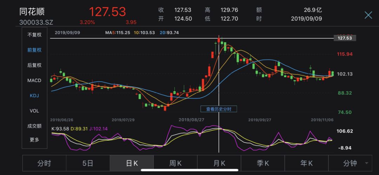The height and width of the screenshot is (175, 379).
Task: Tap the J:102.14 indicator value
Action: 98,129
